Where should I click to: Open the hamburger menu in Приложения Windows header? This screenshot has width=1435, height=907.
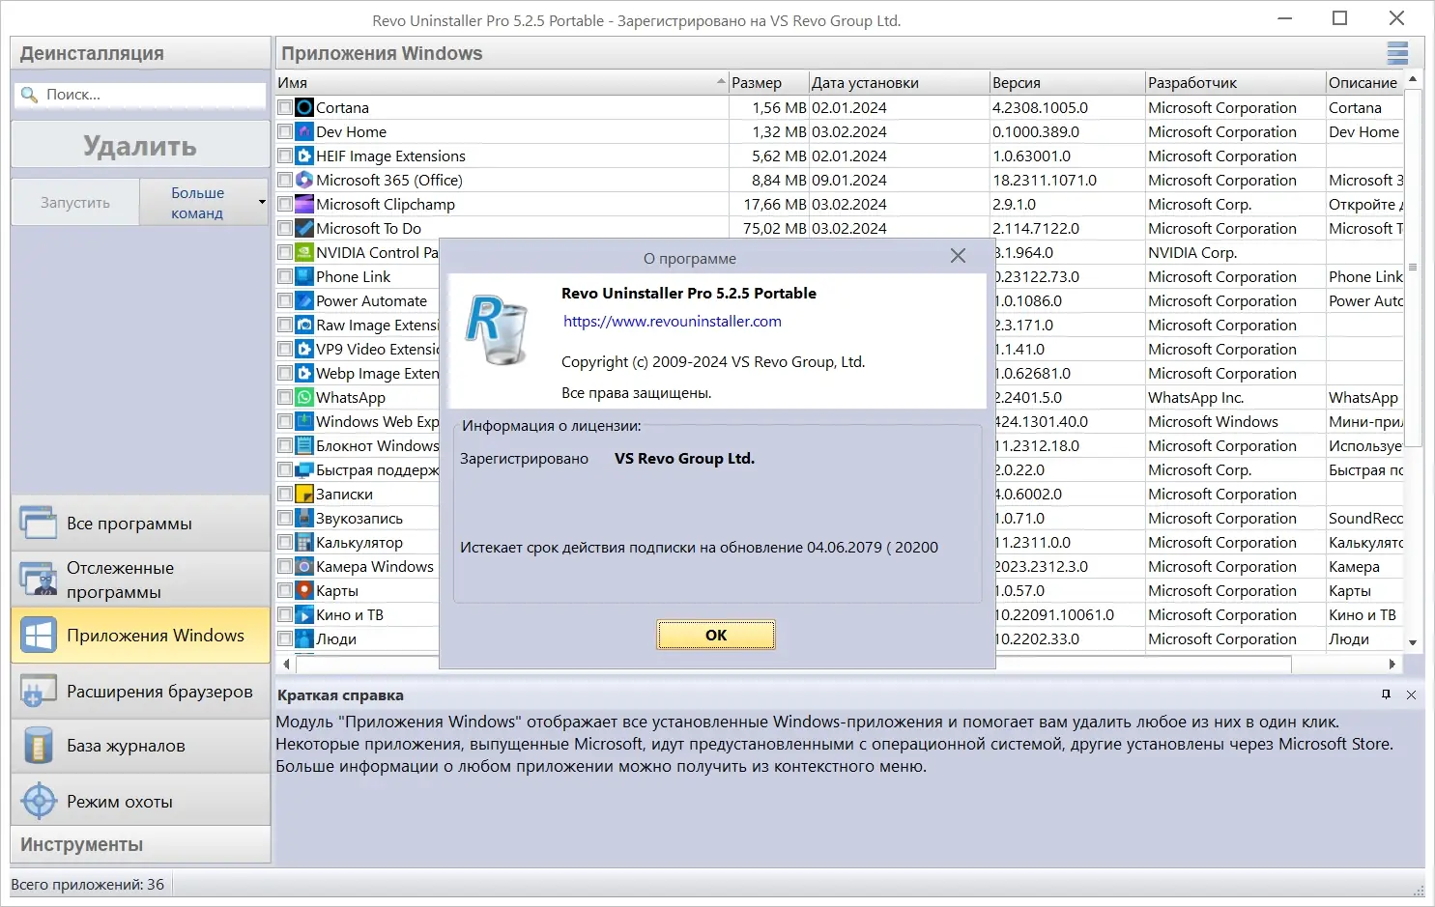click(1397, 53)
